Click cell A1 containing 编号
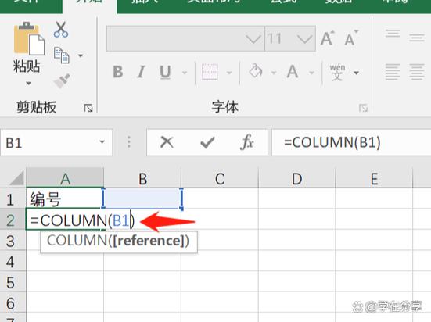This screenshot has width=431, height=322. click(65, 199)
